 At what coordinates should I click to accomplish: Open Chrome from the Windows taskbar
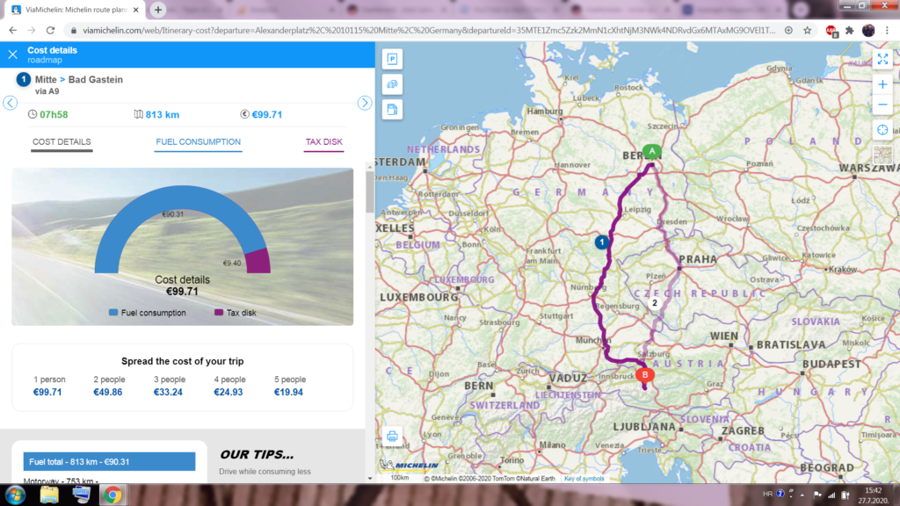[112, 495]
